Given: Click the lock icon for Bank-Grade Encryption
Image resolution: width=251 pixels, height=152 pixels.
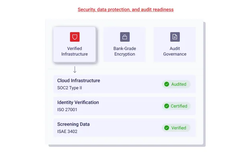Looking at the screenshot, I should pyautogui.click(x=125, y=37).
